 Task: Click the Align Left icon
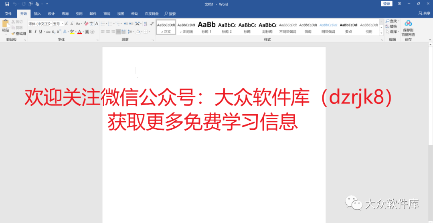[103, 31]
